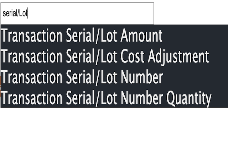Place cursor in the serial/Lot text box
This screenshot has height=142, width=228.
(77, 13)
